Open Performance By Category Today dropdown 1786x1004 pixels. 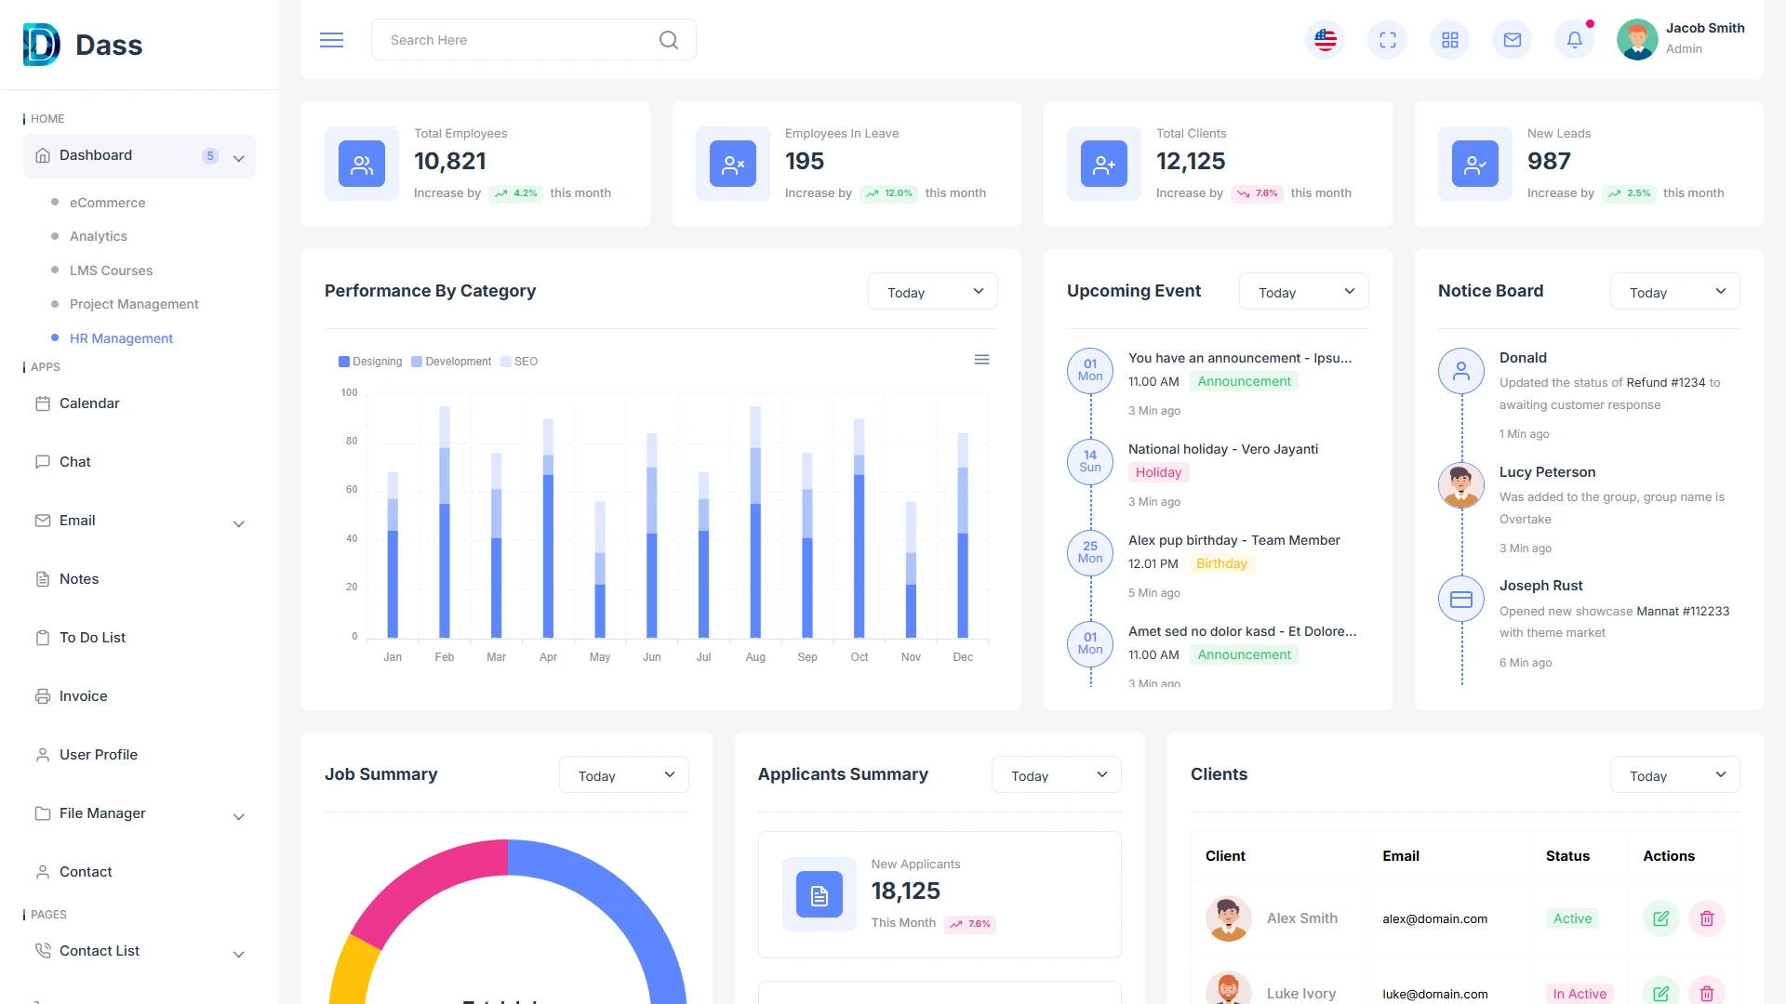932,292
